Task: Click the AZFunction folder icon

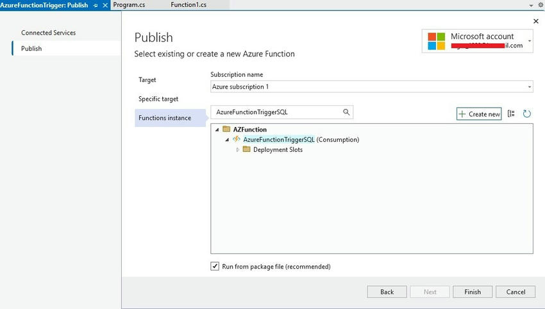Action: pos(226,129)
